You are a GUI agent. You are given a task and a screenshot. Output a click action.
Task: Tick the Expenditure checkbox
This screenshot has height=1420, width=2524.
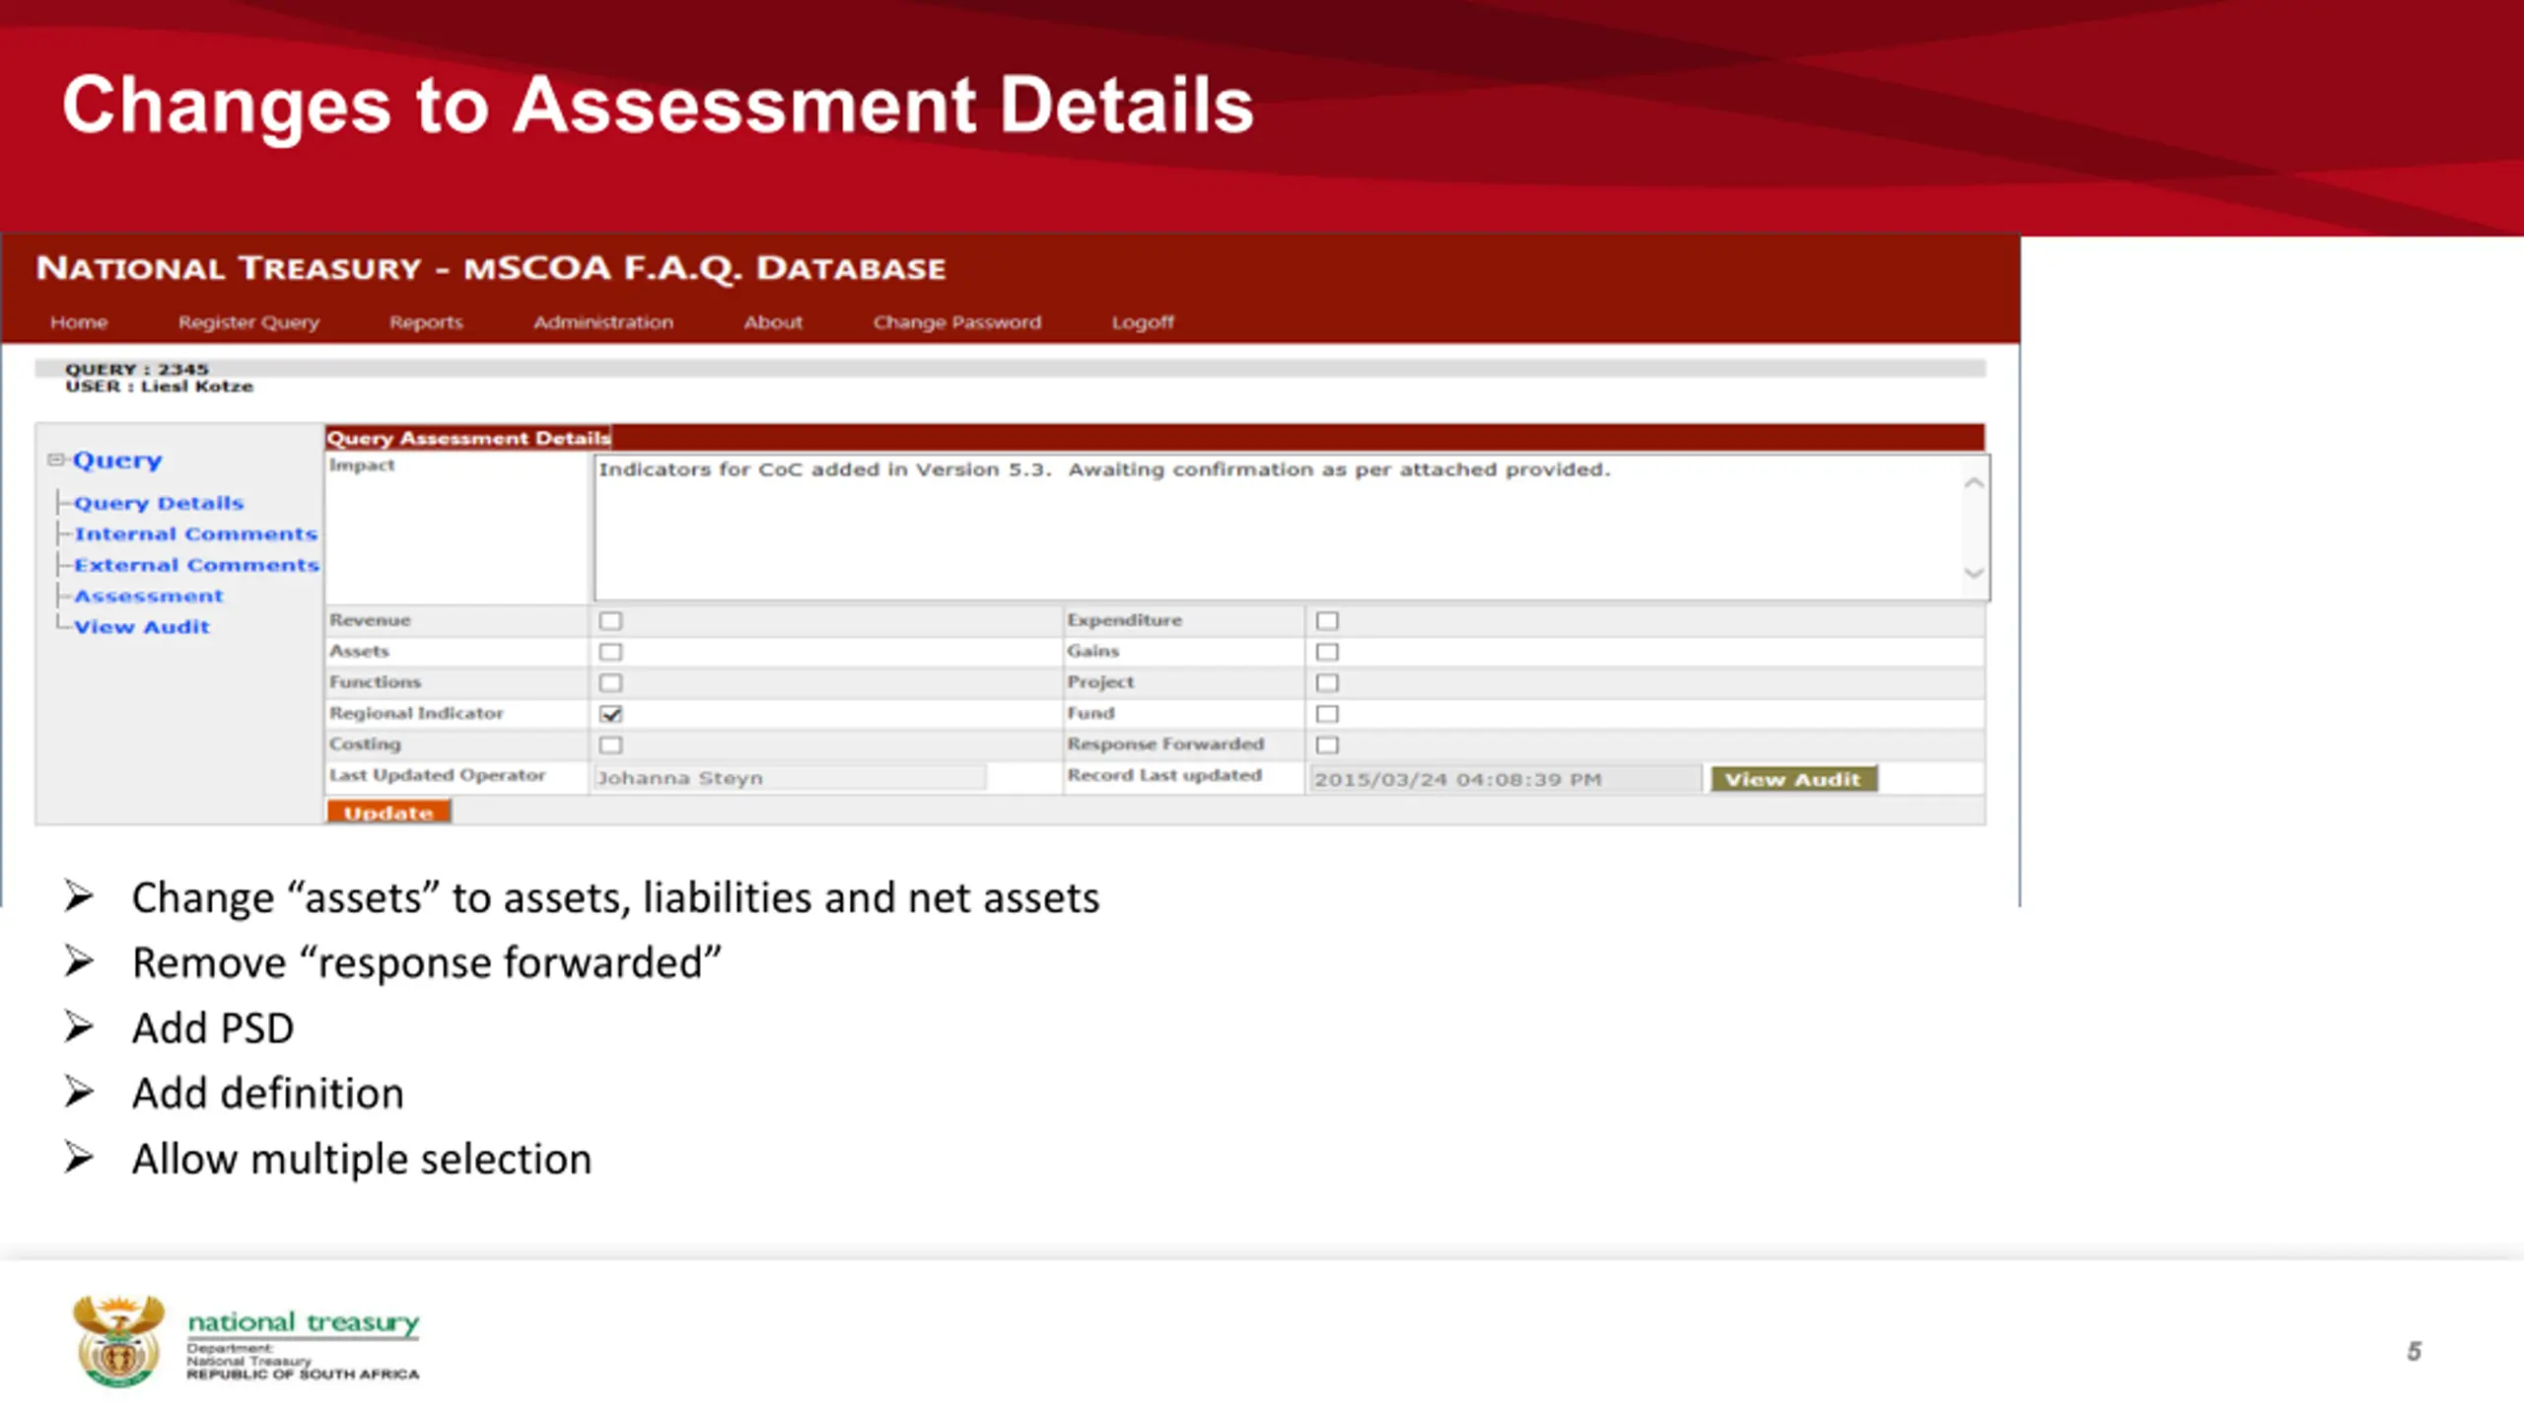pyautogui.click(x=1328, y=621)
